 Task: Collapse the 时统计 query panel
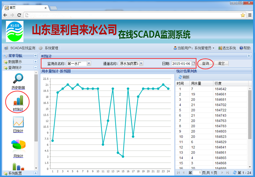[x=249, y=56]
